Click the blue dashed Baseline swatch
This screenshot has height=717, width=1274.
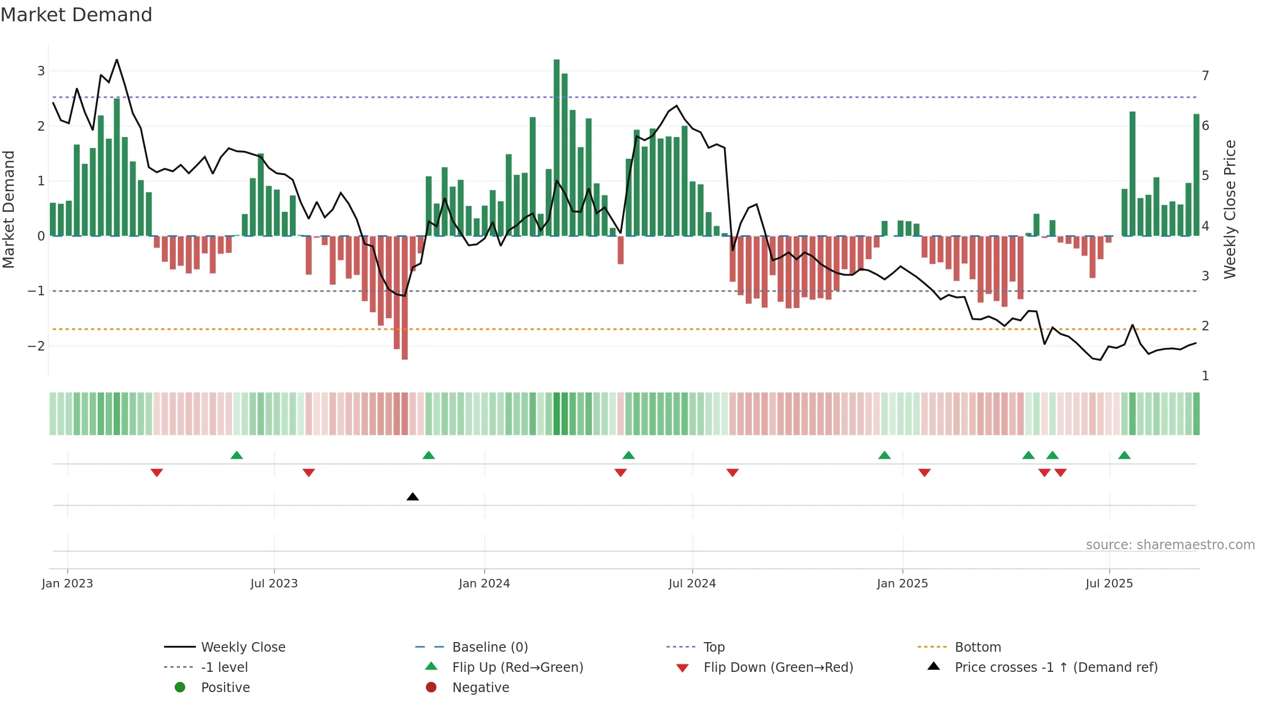pyautogui.click(x=429, y=647)
